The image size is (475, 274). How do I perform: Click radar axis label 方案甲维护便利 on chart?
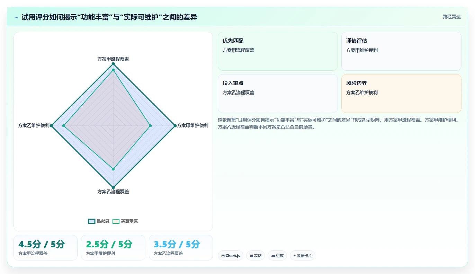tap(192, 125)
